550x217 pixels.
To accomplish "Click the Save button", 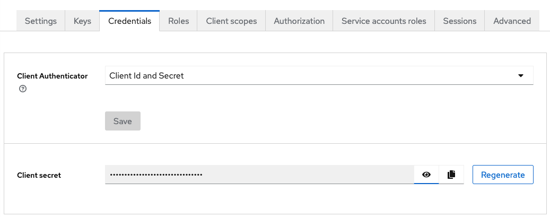I will tap(123, 121).
